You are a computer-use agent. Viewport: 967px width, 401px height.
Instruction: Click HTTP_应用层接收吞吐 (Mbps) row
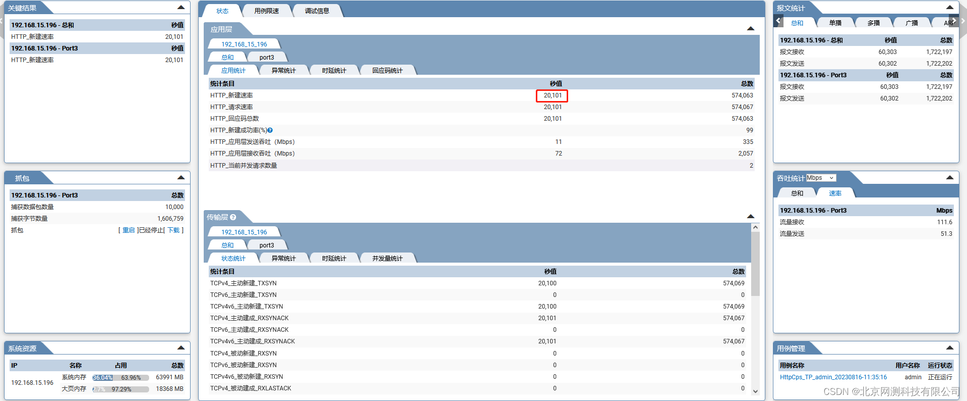tap(481, 154)
